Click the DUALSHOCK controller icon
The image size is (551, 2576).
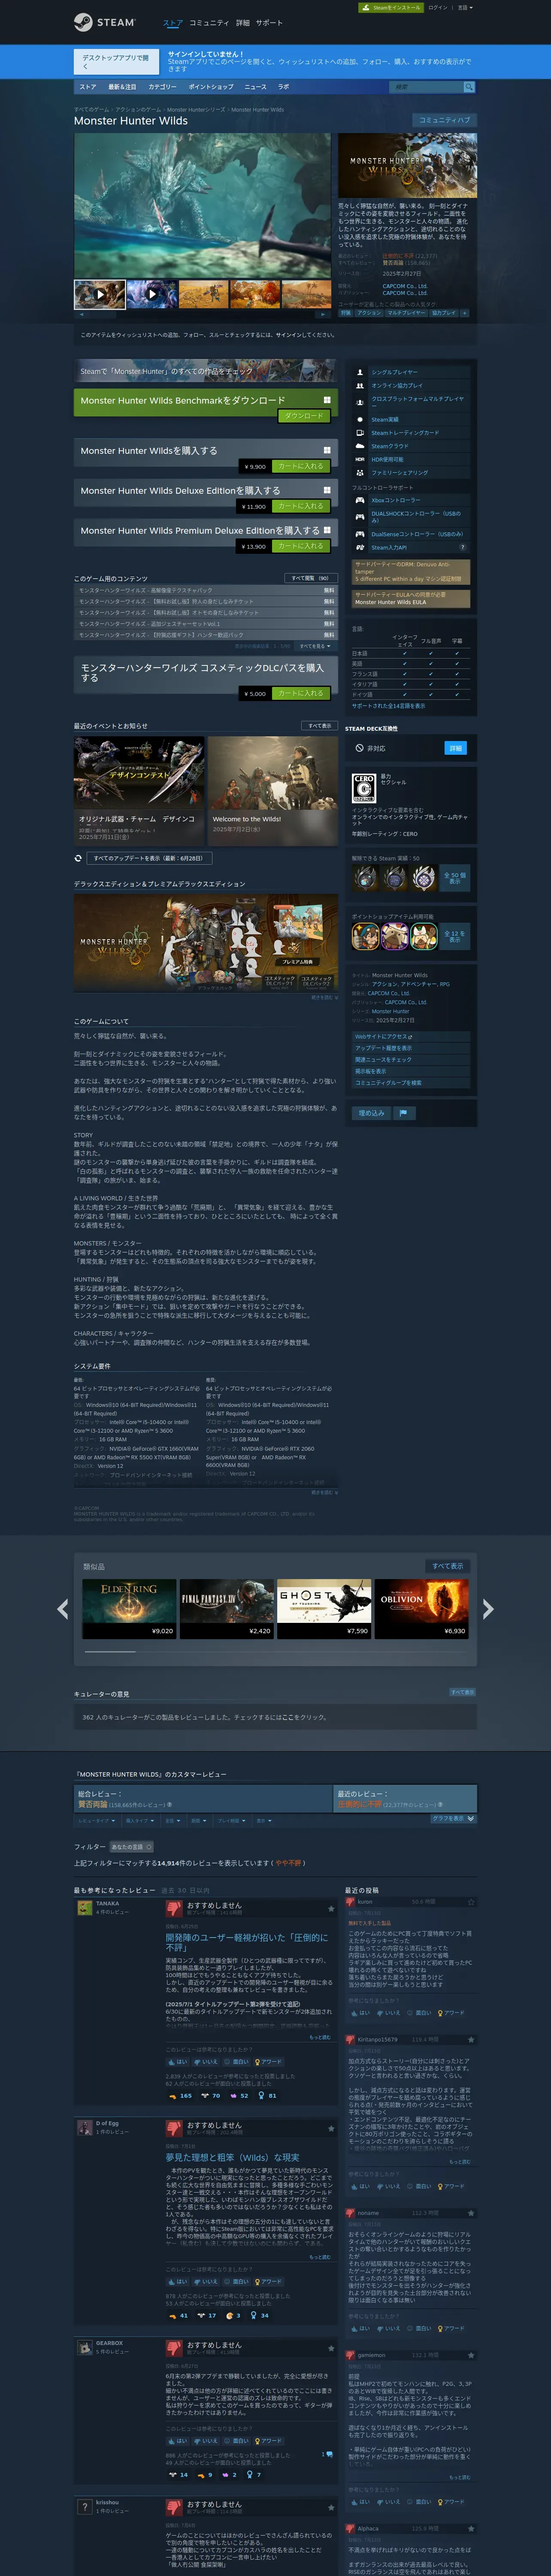coord(360,517)
